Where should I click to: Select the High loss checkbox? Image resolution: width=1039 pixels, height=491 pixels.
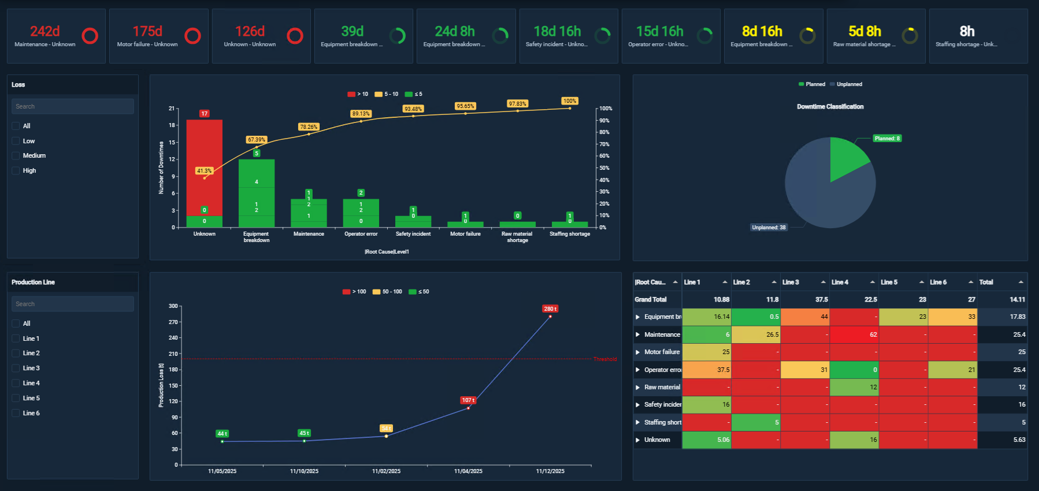click(x=16, y=170)
